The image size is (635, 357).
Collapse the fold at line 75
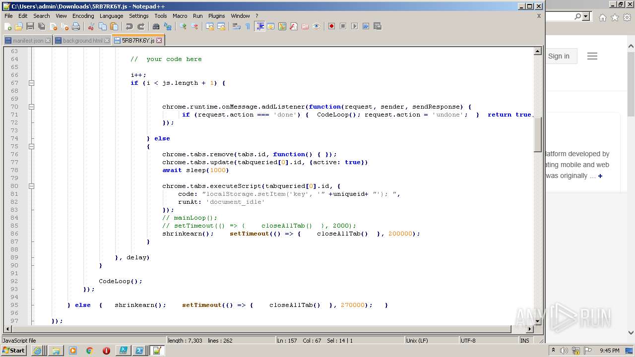pyautogui.click(x=31, y=146)
